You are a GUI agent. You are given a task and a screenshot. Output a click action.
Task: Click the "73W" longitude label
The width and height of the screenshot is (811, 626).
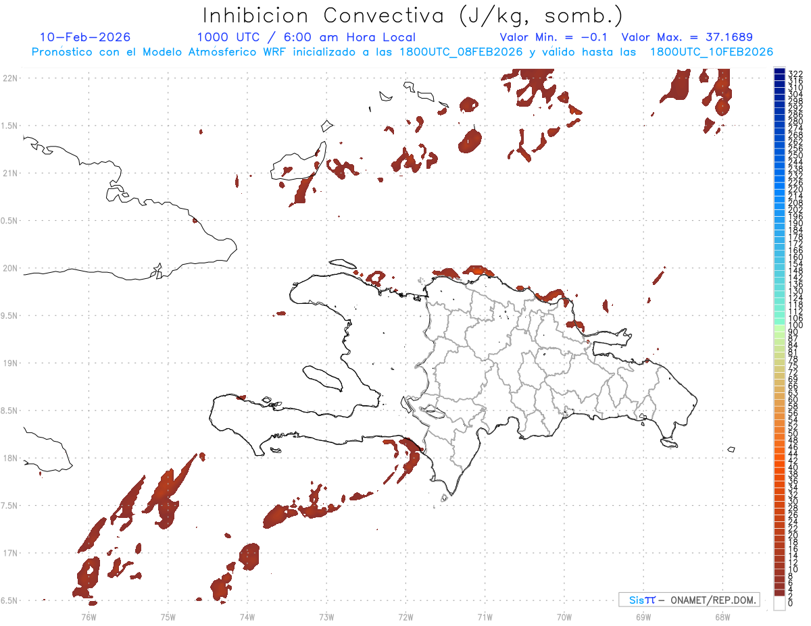326,617
